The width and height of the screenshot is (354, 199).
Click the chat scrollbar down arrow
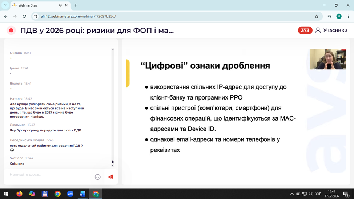[x=113, y=165]
